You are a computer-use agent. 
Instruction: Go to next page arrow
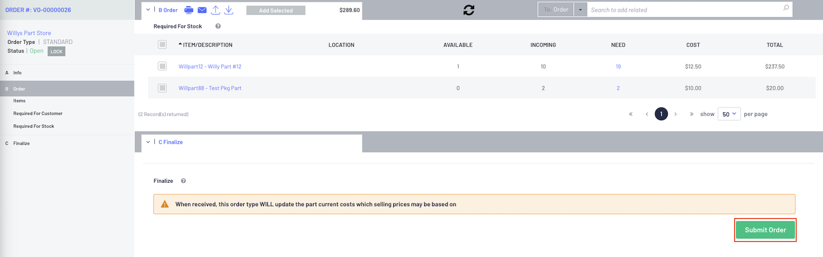coord(676,114)
